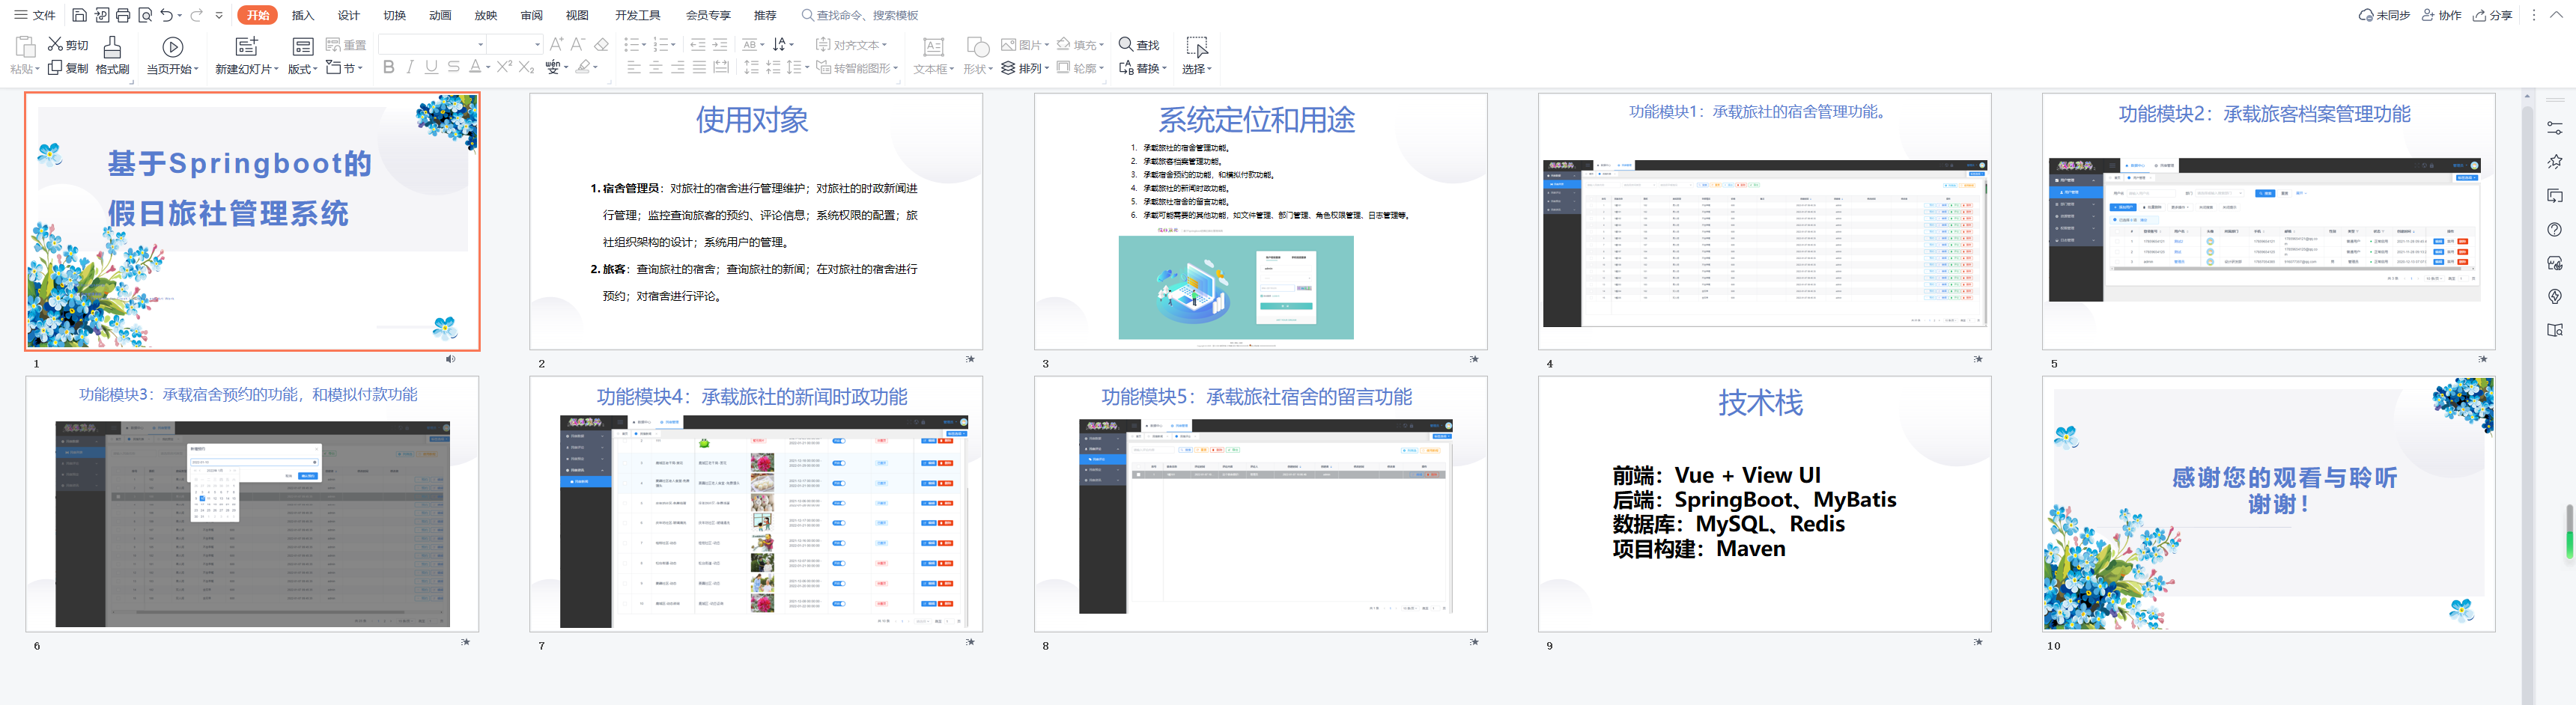Open the 文件 file menu
2576x705 pixels.
pyautogui.click(x=35, y=15)
